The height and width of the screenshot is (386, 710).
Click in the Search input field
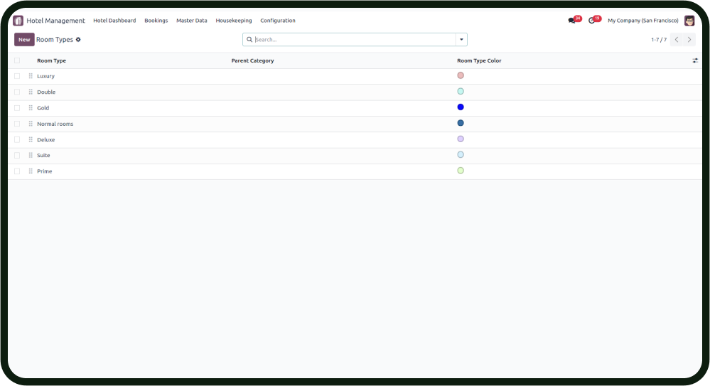(352, 40)
